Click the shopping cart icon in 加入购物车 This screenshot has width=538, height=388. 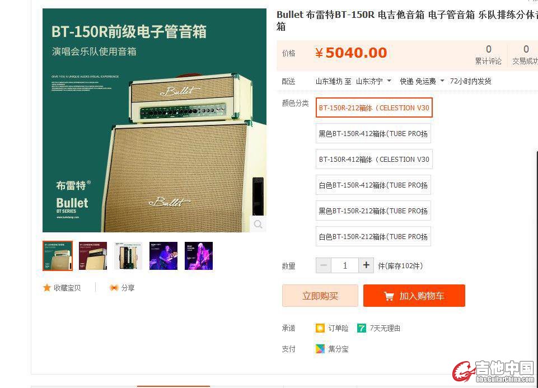[389, 296]
